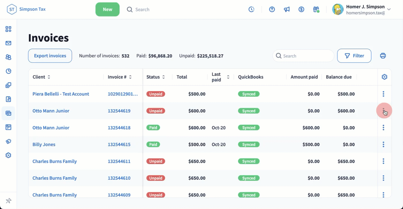Open the dollar sign billing icon
This screenshot has height=209, width=403.
pyautogui.click(x=301, y=10)
